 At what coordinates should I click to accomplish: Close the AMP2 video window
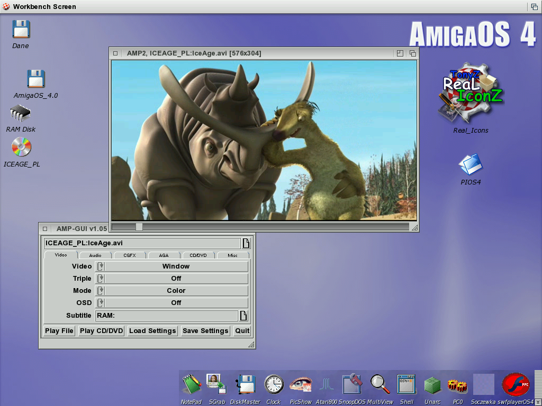tap(115, 53)
